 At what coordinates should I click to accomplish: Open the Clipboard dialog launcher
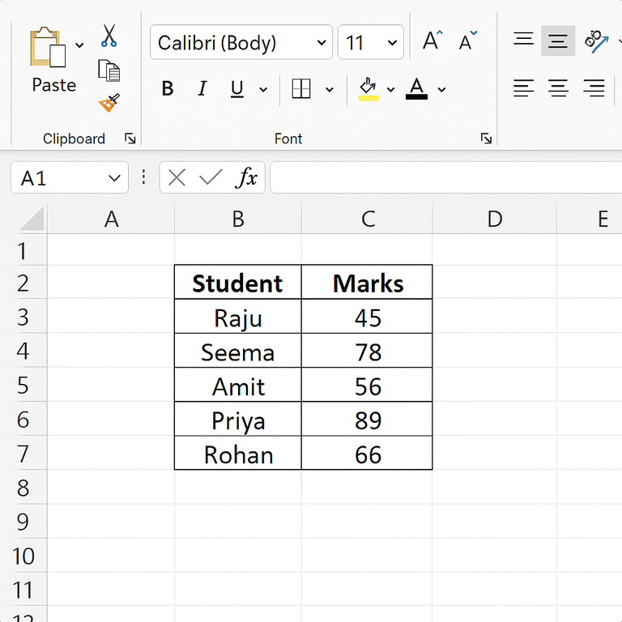pyautogui.click(x=130, y=138)
